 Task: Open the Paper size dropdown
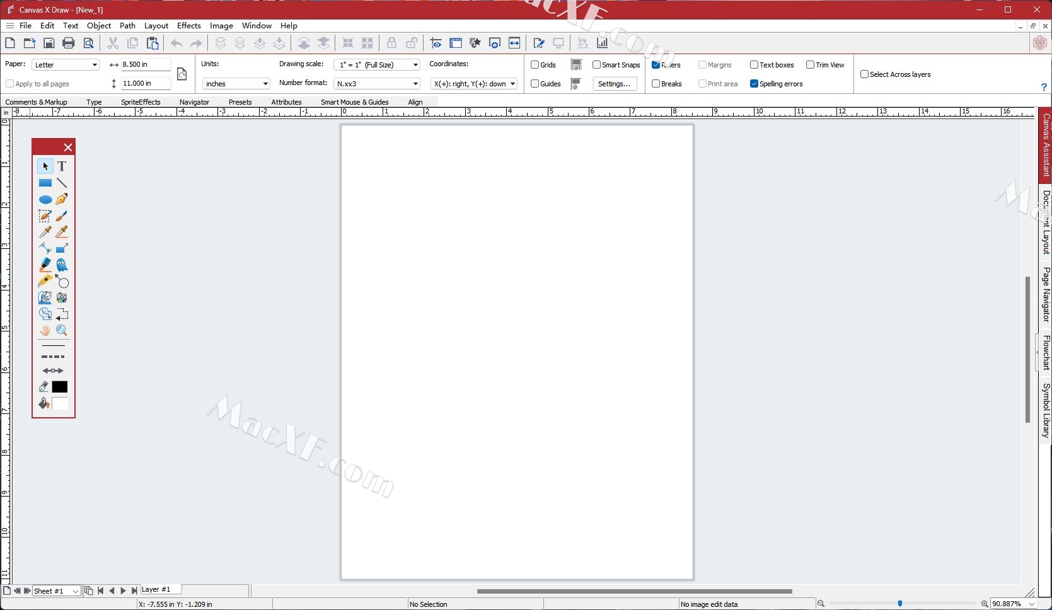coord(66,65)
